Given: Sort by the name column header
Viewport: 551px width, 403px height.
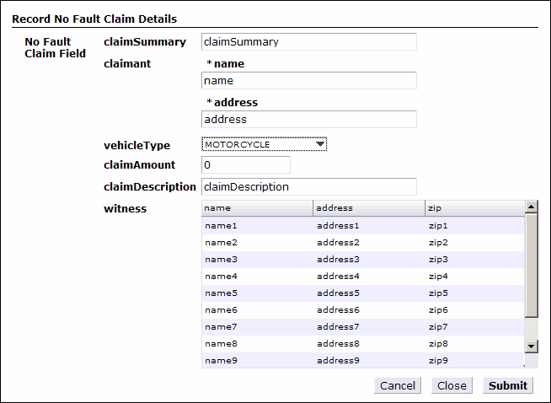Looking at the screenshot, I should [x=257, y=208].
